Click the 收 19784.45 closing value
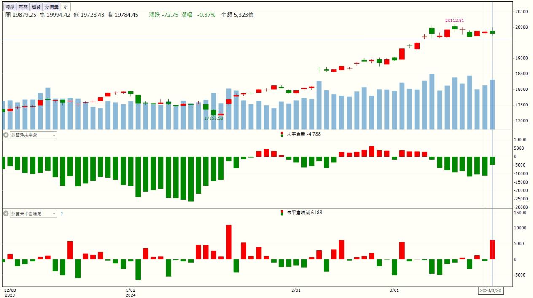This screenshot has width=533, height=298. 123,15
